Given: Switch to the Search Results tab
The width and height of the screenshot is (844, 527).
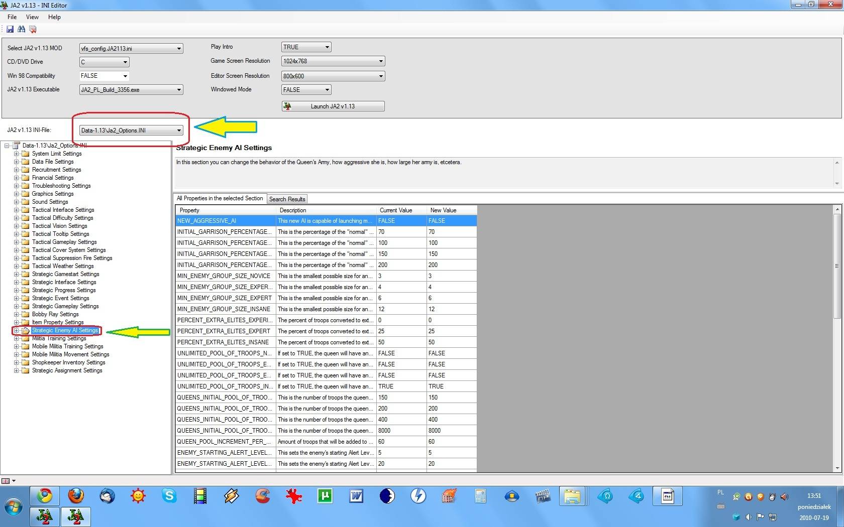Looking at the screenshot, I should coord(287,199).
